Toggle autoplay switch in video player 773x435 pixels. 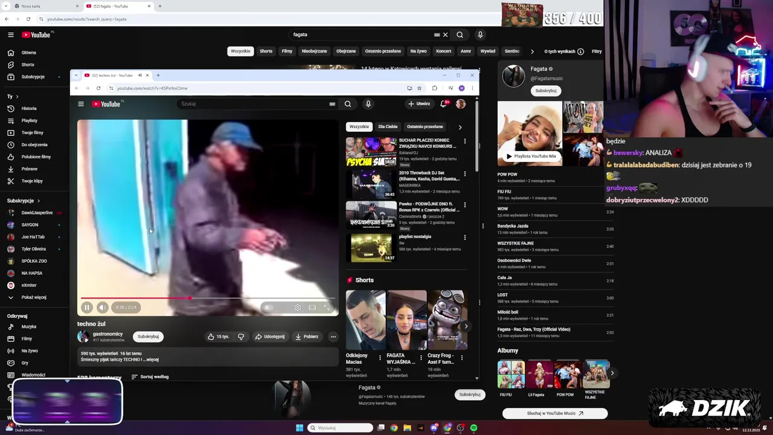click(x=269, y=308)
